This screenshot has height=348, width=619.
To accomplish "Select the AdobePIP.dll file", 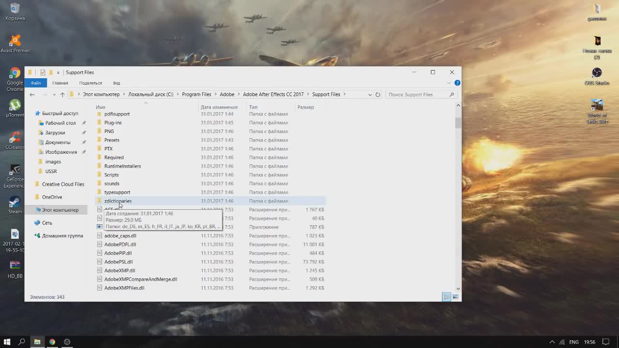I will pyautogui.click(x=118, y=253).
